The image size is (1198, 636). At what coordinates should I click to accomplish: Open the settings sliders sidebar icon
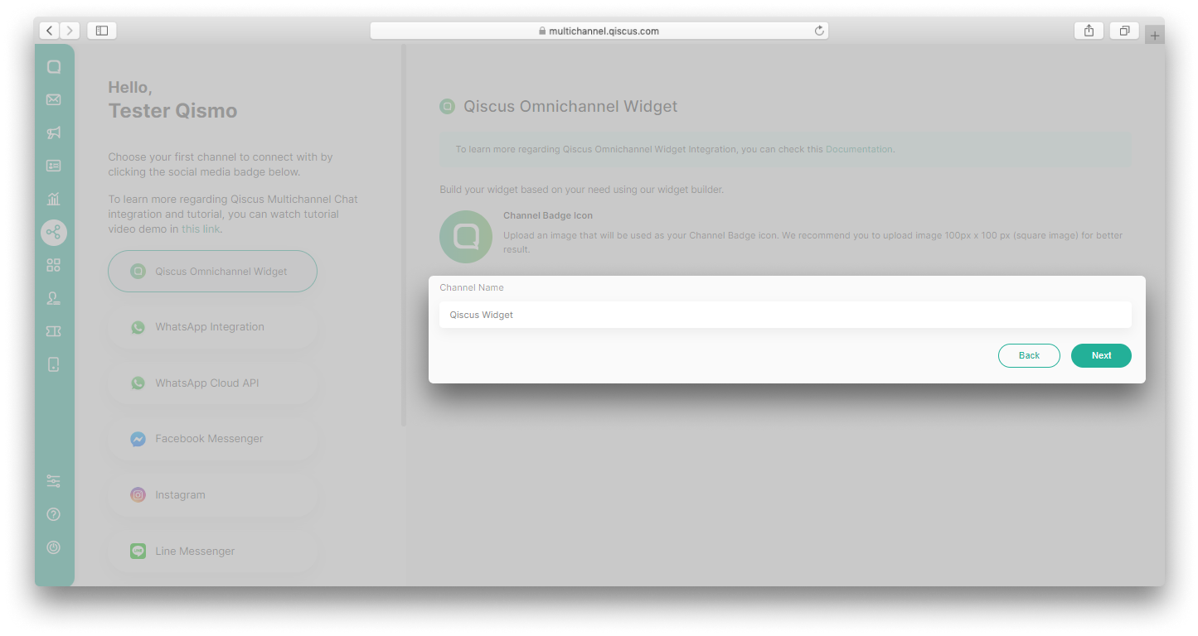click(x=54, y=481)
